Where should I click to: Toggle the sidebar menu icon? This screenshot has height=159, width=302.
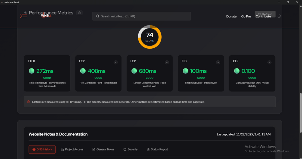click(x=23, y=16)
